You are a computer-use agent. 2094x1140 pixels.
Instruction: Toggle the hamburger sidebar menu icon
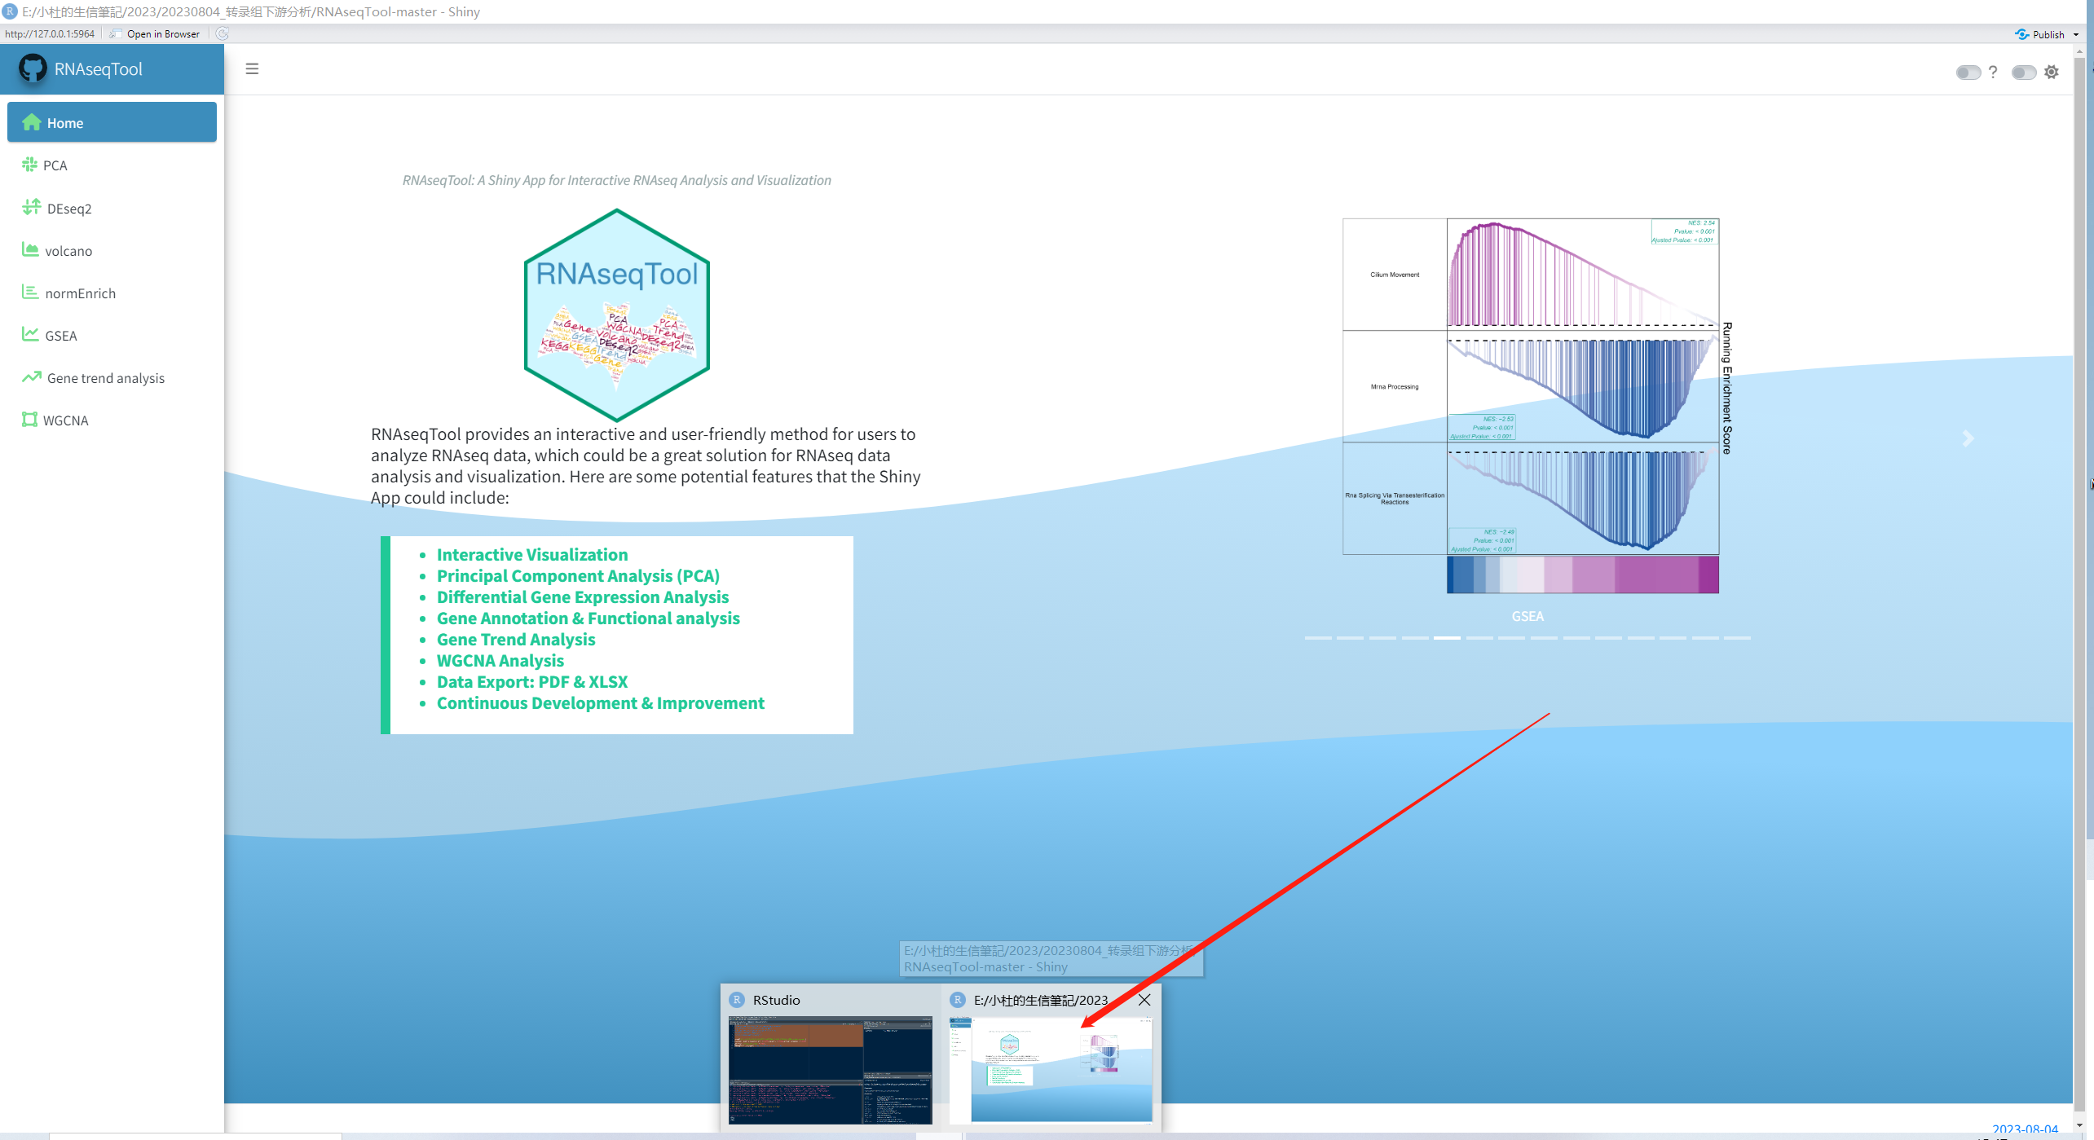252,68
